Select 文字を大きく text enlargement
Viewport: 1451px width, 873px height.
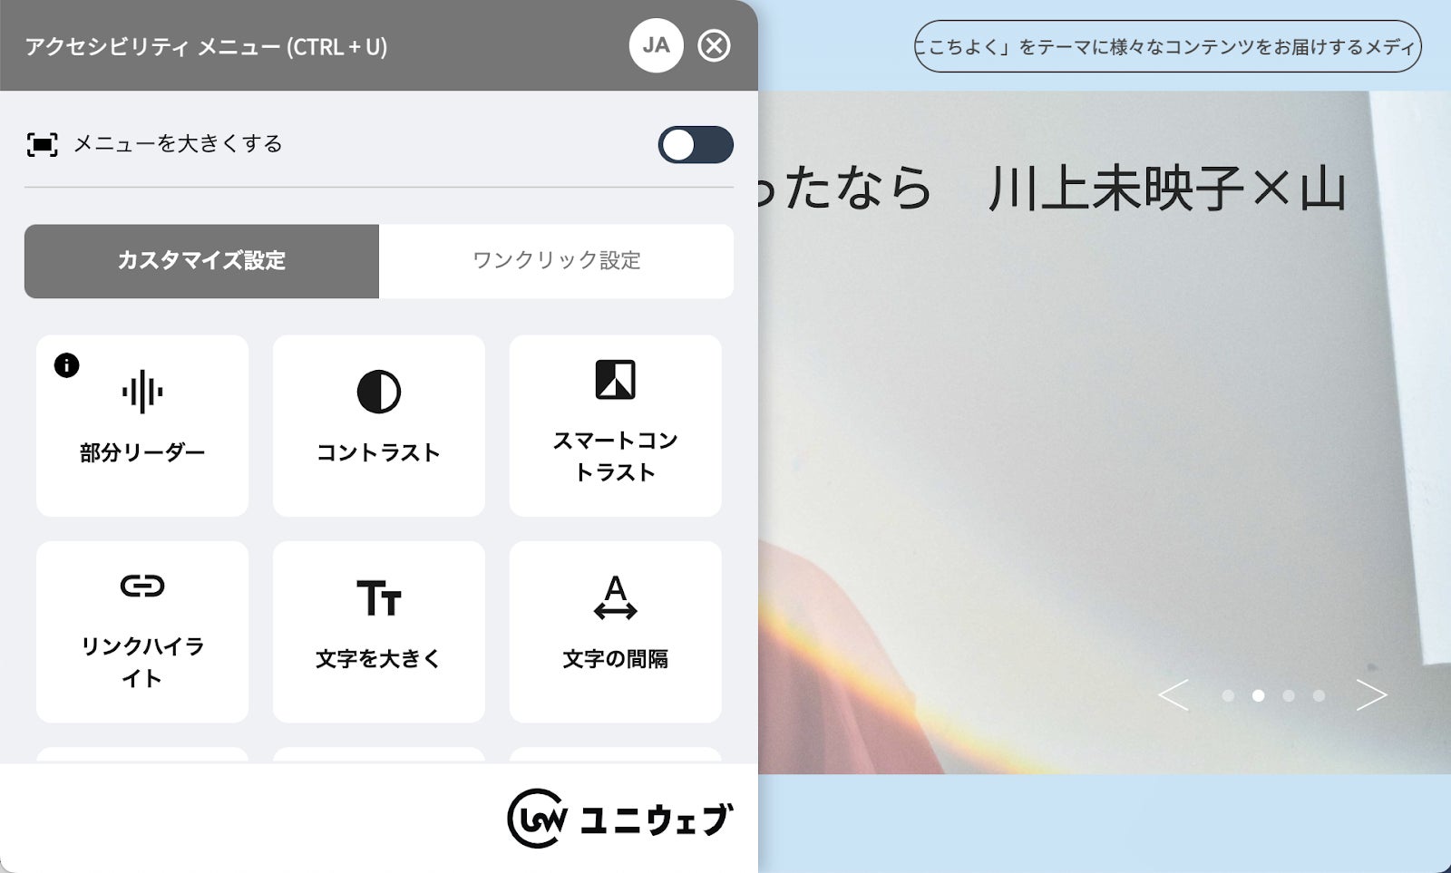point(379,632)
